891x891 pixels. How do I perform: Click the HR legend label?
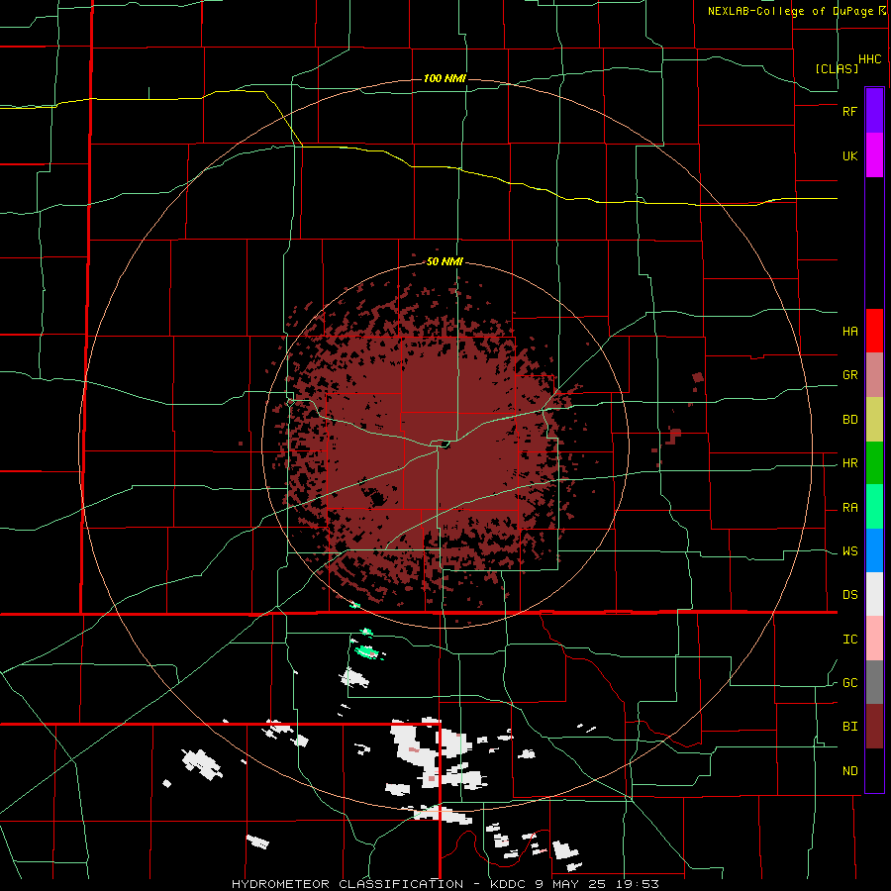coord(849,463)
